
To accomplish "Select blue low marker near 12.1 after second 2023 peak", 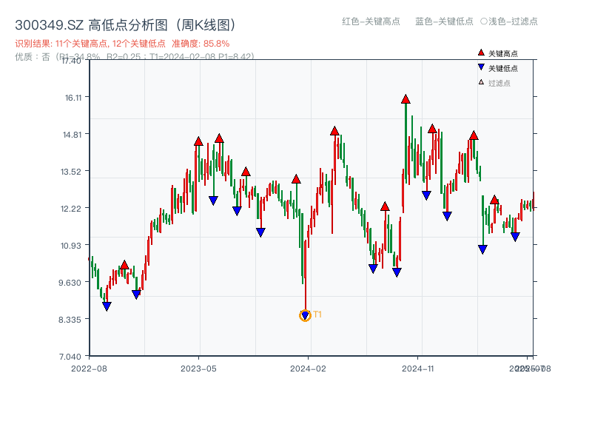I will point(237,211).
